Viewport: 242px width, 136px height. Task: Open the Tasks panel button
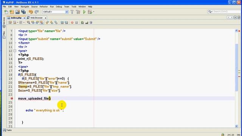pos(8,130)
